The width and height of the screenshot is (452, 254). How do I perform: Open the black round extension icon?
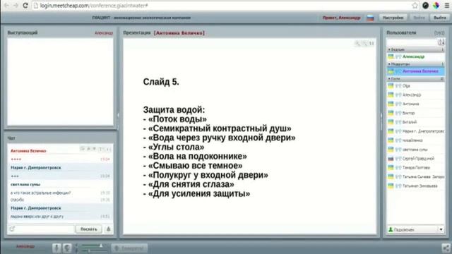425,6
